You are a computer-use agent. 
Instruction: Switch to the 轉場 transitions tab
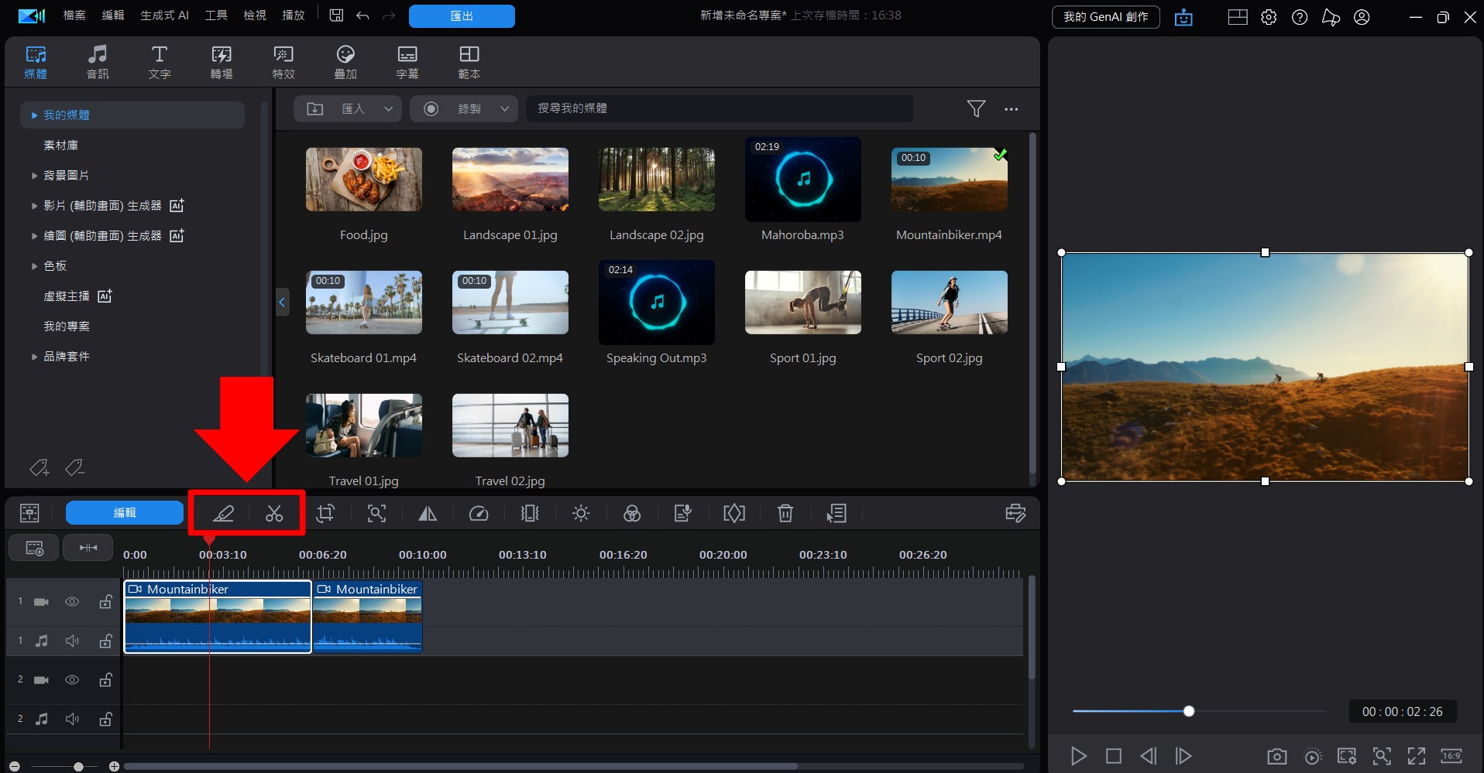click(222, 62)
